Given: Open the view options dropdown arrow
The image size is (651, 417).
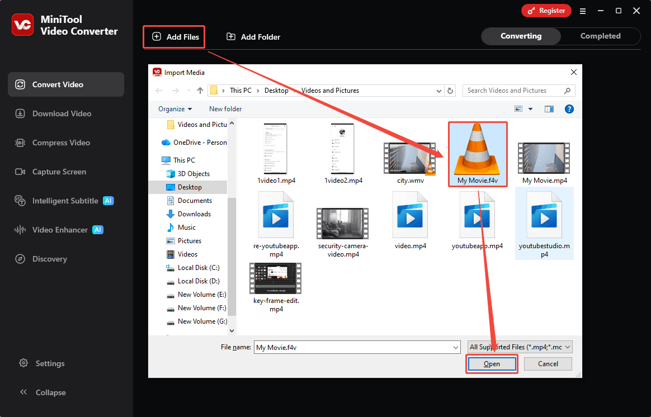Looking at the screenshot, I should pos(530,109).
